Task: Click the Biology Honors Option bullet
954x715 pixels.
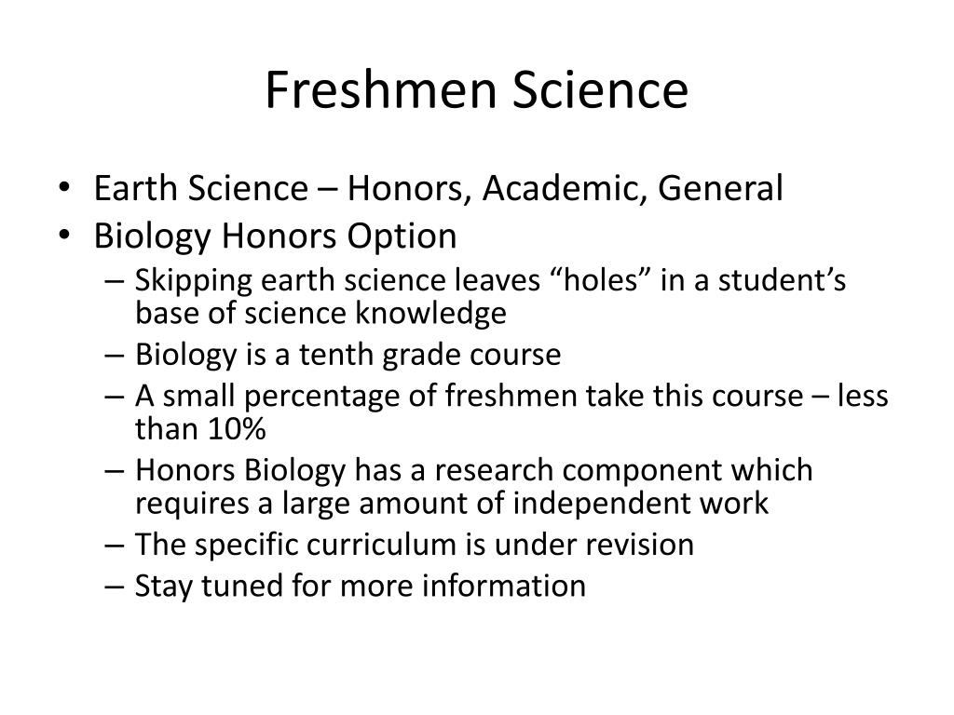Action: click(275, 236)
